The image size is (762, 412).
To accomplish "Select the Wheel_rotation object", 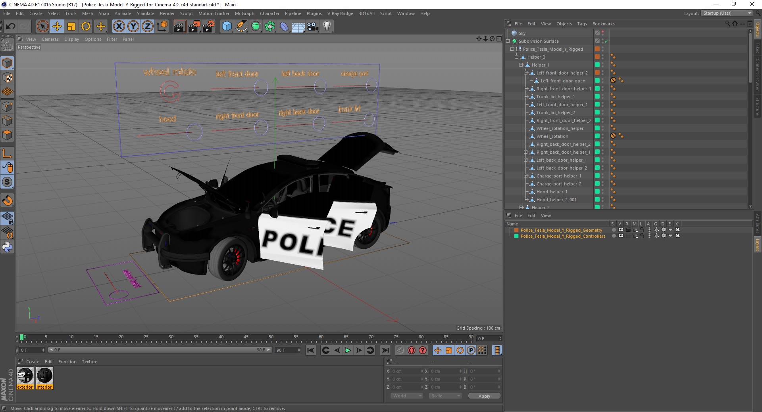I will 552,136.
